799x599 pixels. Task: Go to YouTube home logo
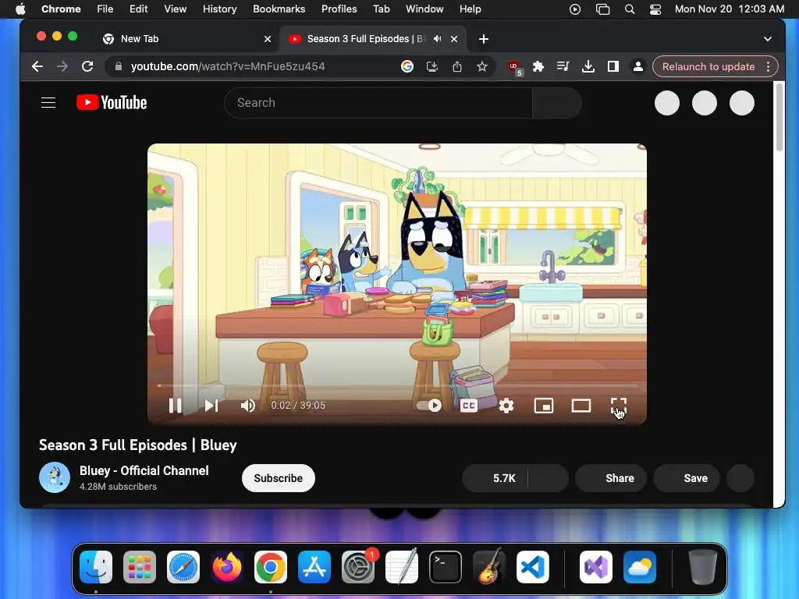pos(112,103)
